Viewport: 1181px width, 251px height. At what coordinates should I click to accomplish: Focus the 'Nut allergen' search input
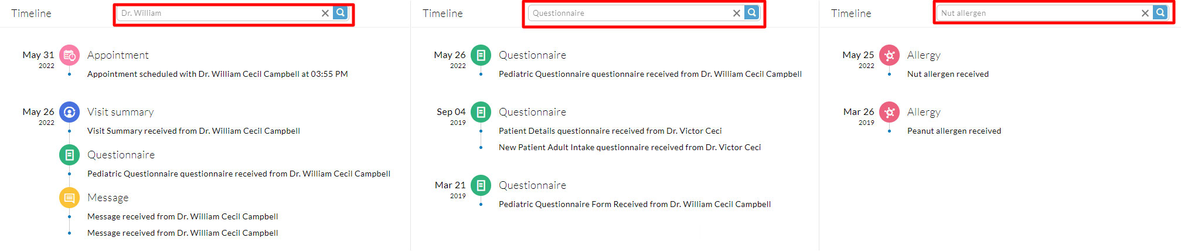(x=1037, y=13)
